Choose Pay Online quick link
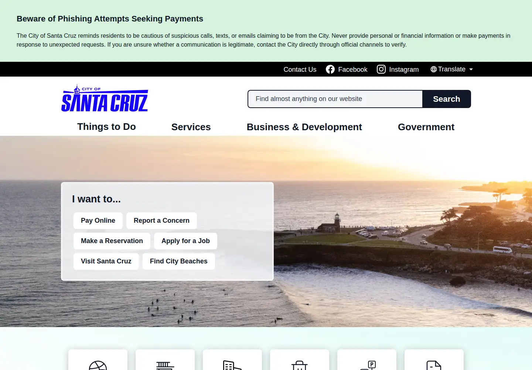The width and height of the screenshot is (532, 370). pos(98,221)
